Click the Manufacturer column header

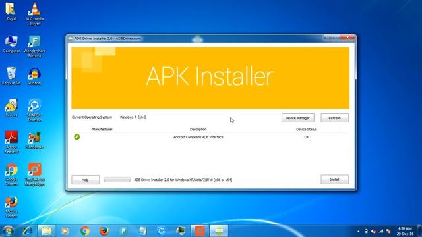click(x=102, y=129)
